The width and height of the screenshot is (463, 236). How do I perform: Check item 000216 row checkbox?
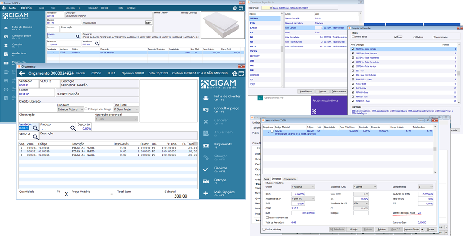[x=272, y=131]
